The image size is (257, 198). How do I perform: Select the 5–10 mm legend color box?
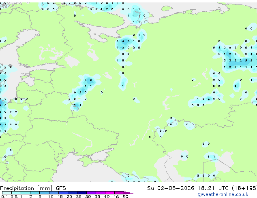44,193
